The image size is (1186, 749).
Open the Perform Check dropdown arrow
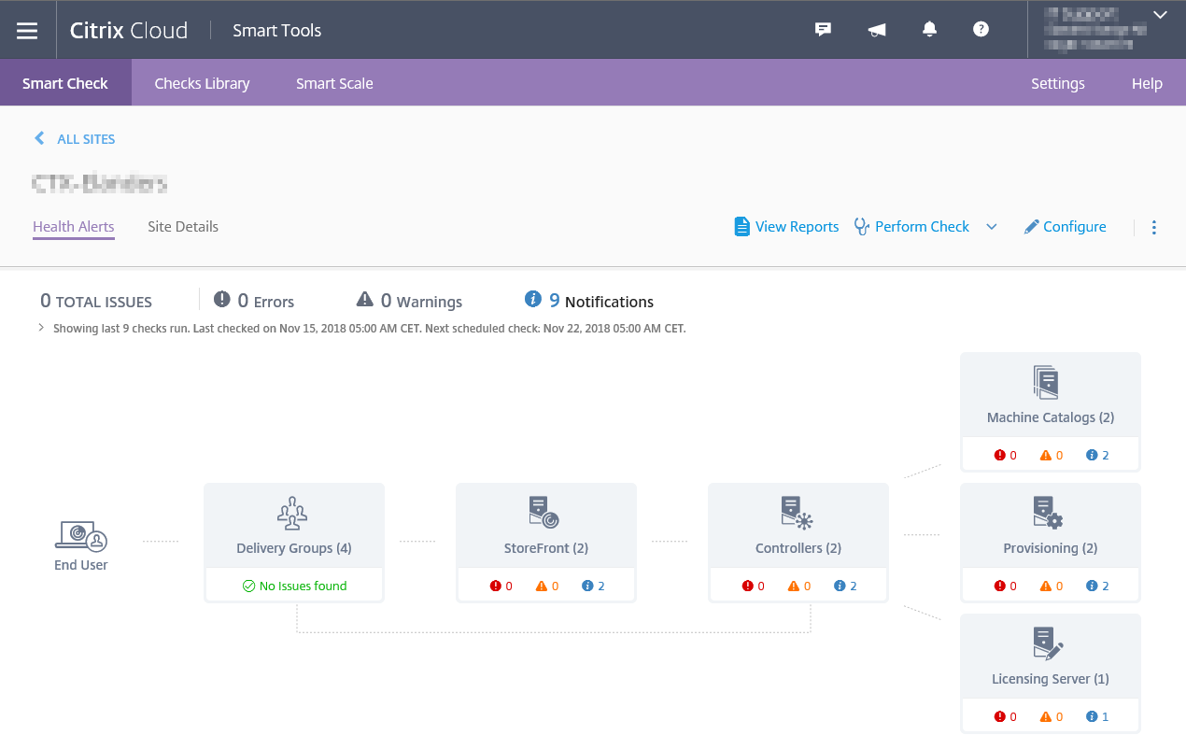[992, 227]
